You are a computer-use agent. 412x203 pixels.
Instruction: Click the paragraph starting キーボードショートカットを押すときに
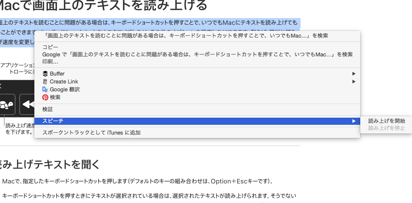coord(149,196)
